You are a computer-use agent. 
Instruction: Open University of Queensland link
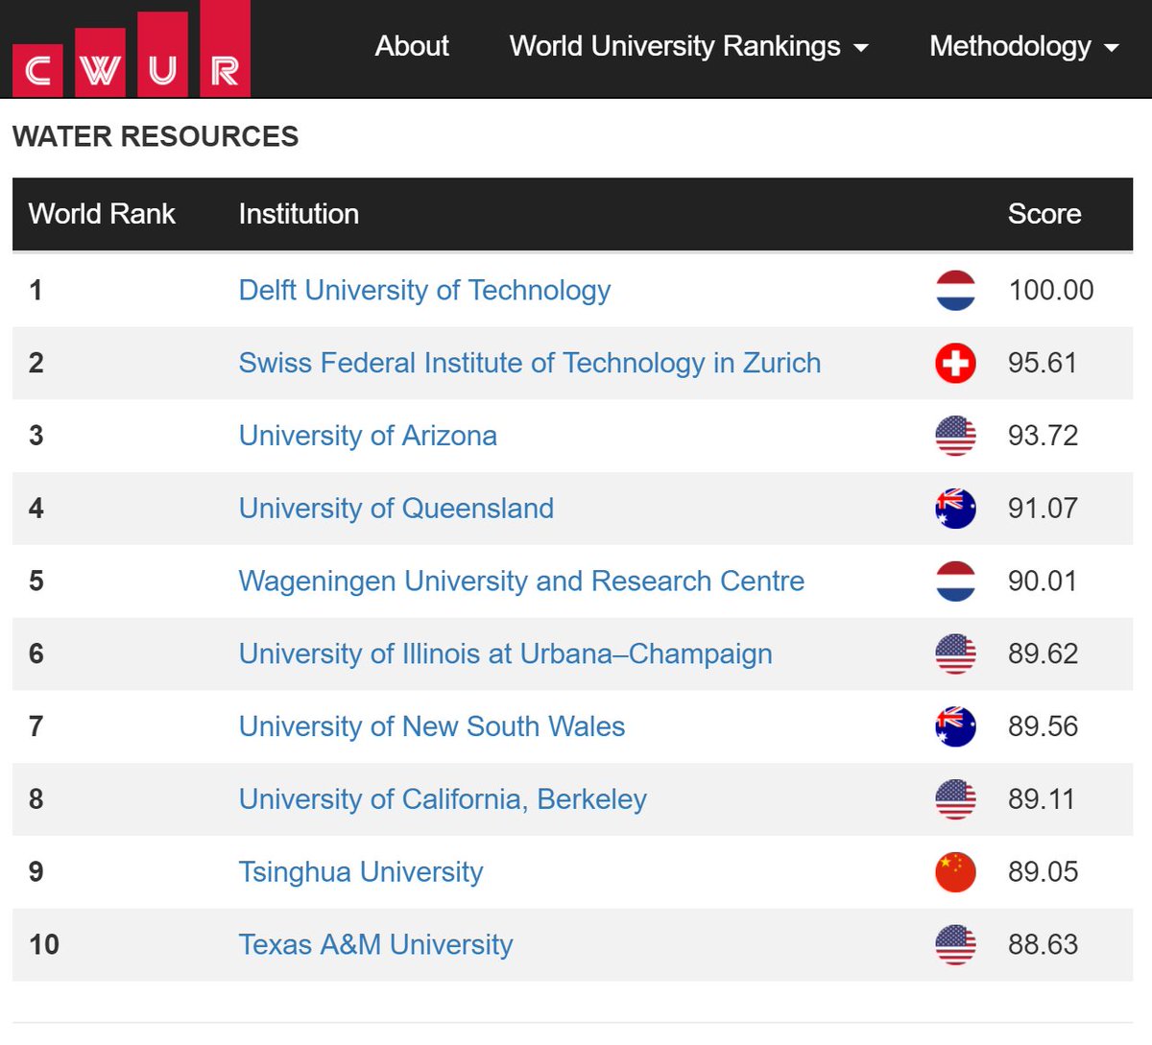point(396,509)
